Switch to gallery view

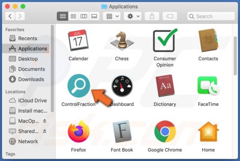point(94,16)
